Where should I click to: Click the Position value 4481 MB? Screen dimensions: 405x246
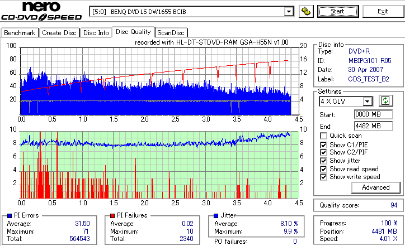coord(384,231)
